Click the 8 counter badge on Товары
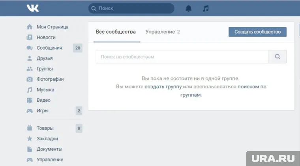Screen dimensions: 300x166 (x=79, y=128)
